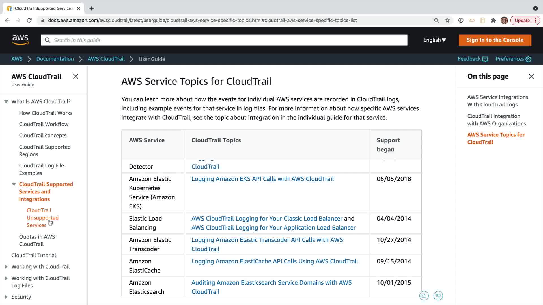
Task: Open the Feedback form
Action: [473, 59]
